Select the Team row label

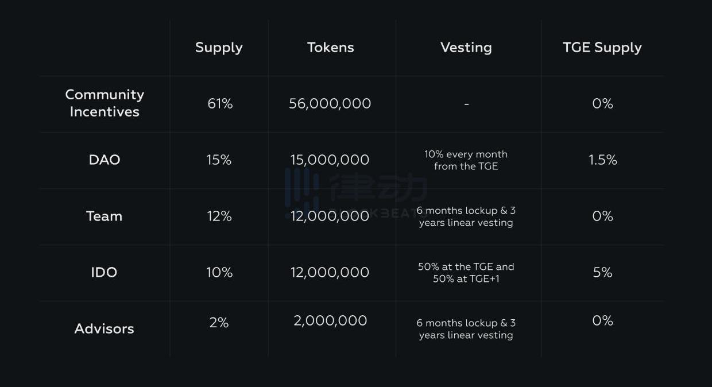[x=105, y=216]
